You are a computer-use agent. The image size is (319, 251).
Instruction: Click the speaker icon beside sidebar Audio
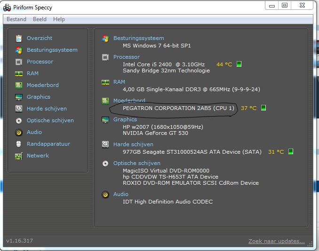click(x=19, y=133)
